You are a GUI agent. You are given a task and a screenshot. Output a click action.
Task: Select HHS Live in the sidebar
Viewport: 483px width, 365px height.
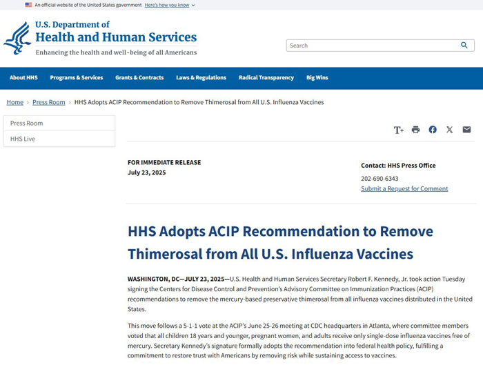(59, 139)
